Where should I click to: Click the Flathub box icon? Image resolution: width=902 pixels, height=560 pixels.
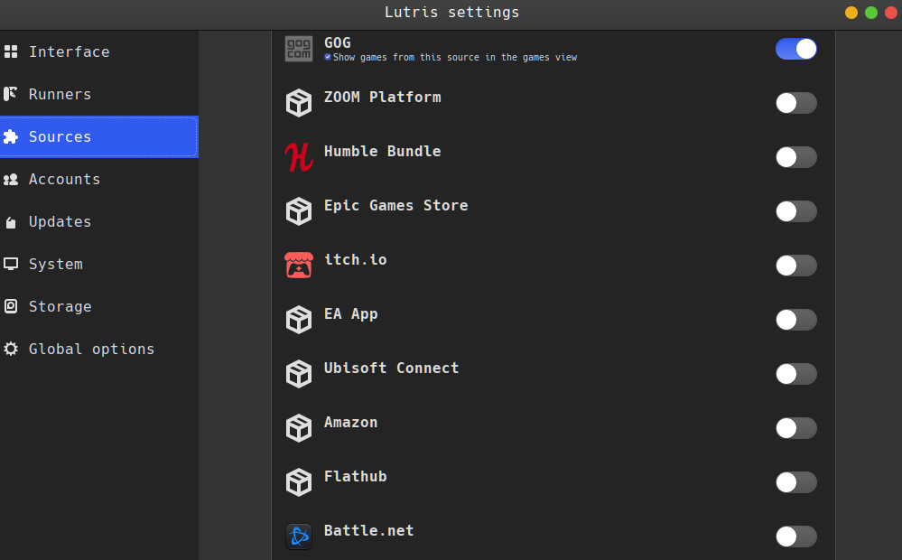299,481
